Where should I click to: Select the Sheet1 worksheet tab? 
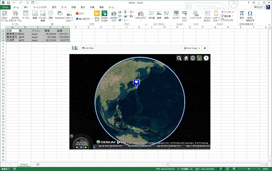[x=24, y=164]
